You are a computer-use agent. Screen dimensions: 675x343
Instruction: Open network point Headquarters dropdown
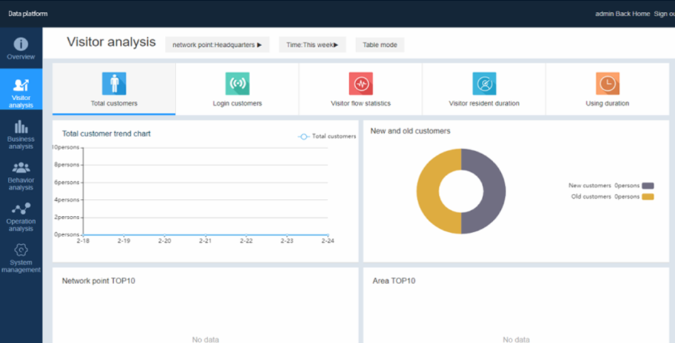pyautogui.click(x=217, y=45)
